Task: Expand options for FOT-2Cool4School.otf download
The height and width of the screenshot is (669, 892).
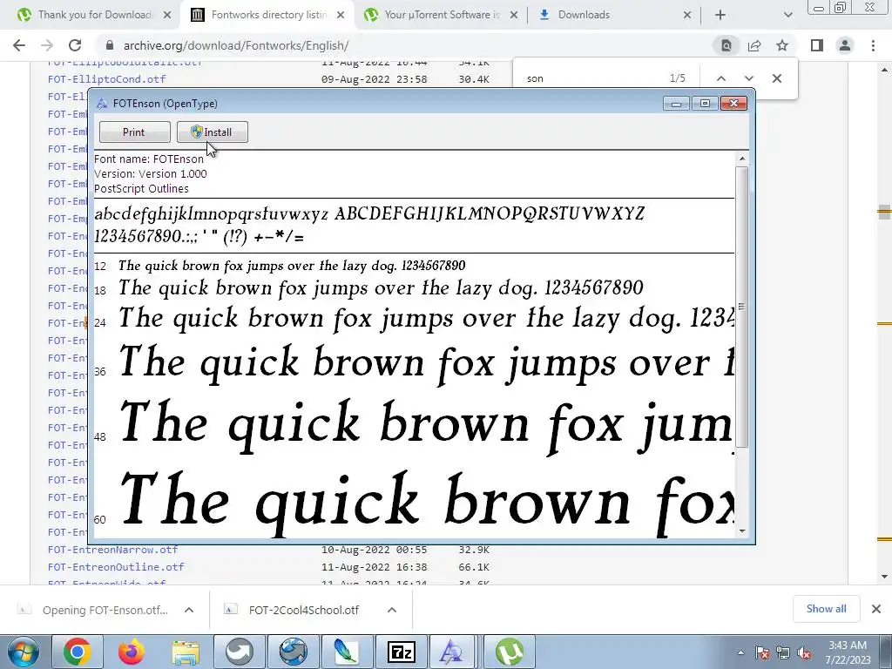Action: 392,610
